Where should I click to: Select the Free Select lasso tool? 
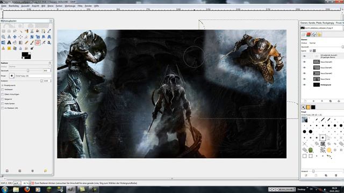15,31
